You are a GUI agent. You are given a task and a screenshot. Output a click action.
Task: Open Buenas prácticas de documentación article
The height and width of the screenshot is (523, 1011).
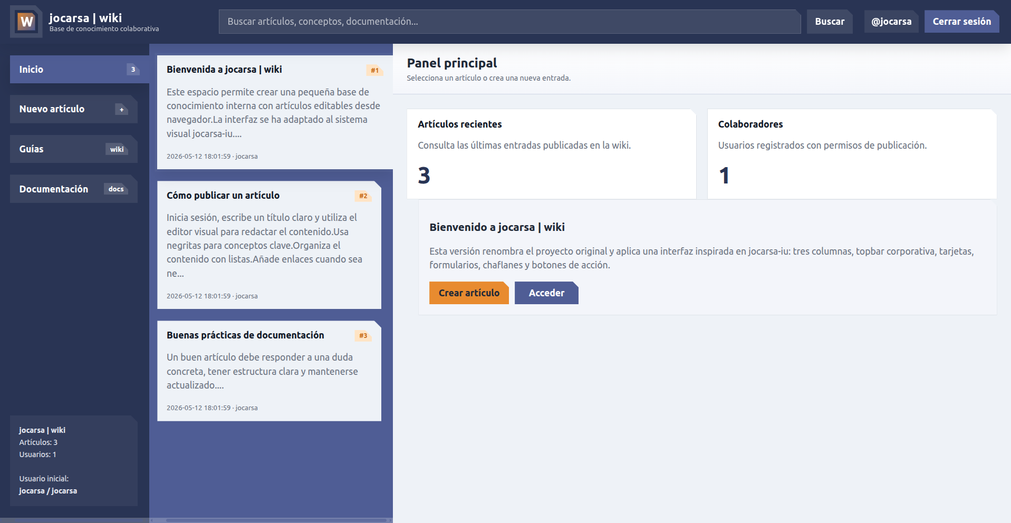point(269,371)
